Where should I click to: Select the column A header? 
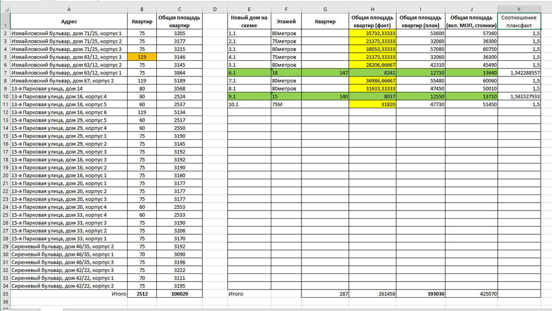point(69,9)
